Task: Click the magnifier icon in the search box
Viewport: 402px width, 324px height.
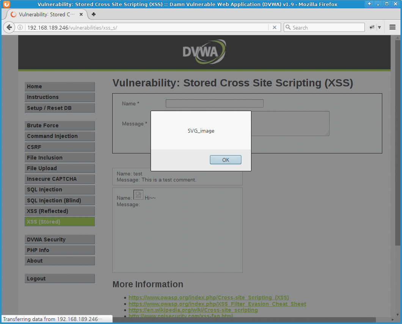Action: tap(288, 27)
